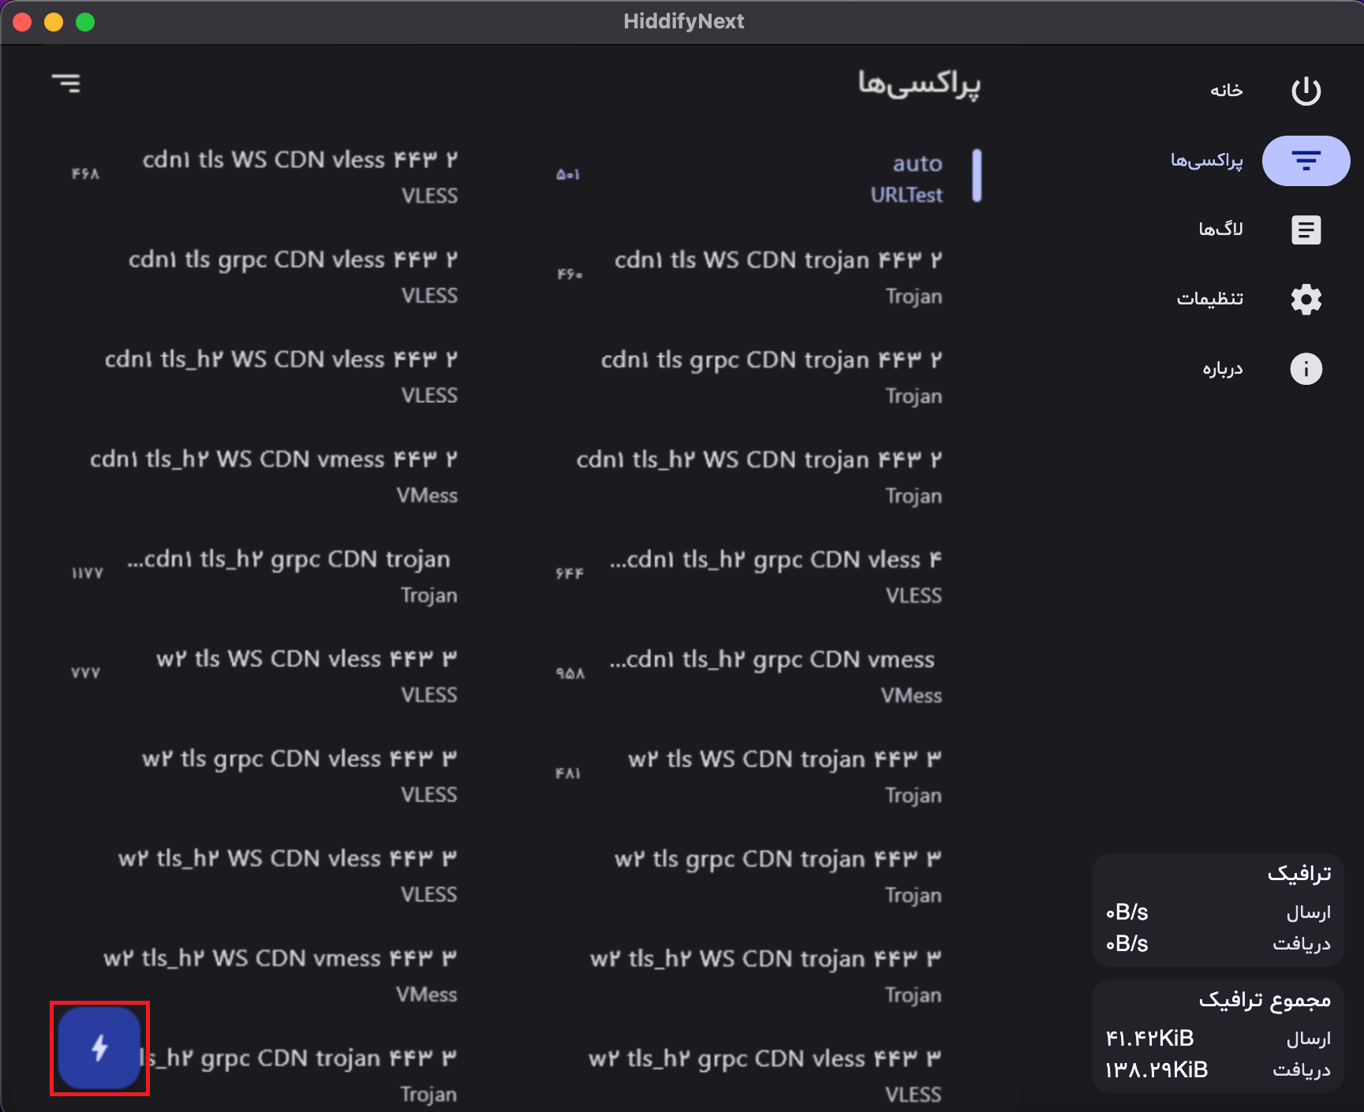Select the cdn1 tls_h2 grpc CDN vmess proxy

[x=773, y=675]
